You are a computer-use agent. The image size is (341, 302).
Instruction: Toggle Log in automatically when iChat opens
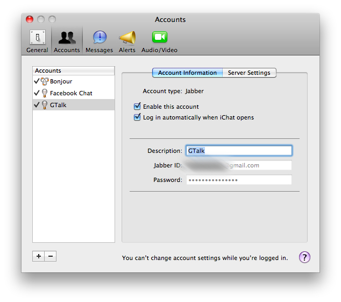137,117
